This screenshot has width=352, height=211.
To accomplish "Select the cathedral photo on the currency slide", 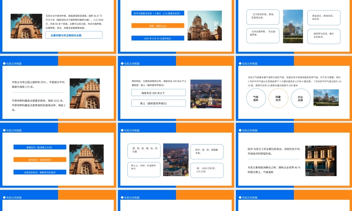I will 205,26.
